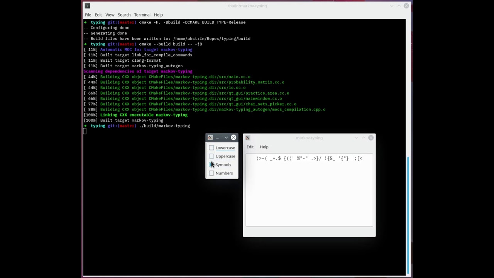The width and height of the screenshot is (494, 278).
Task: Click the X11 icon of the char-sets picker window
Action: (x=210, y=137)
